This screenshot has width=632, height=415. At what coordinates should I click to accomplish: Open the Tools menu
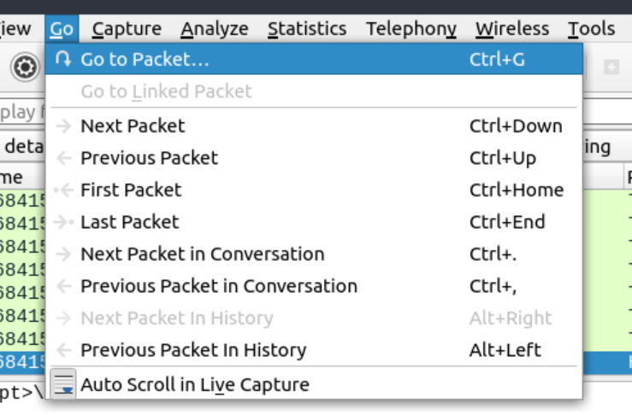click(x=591, y=29)
